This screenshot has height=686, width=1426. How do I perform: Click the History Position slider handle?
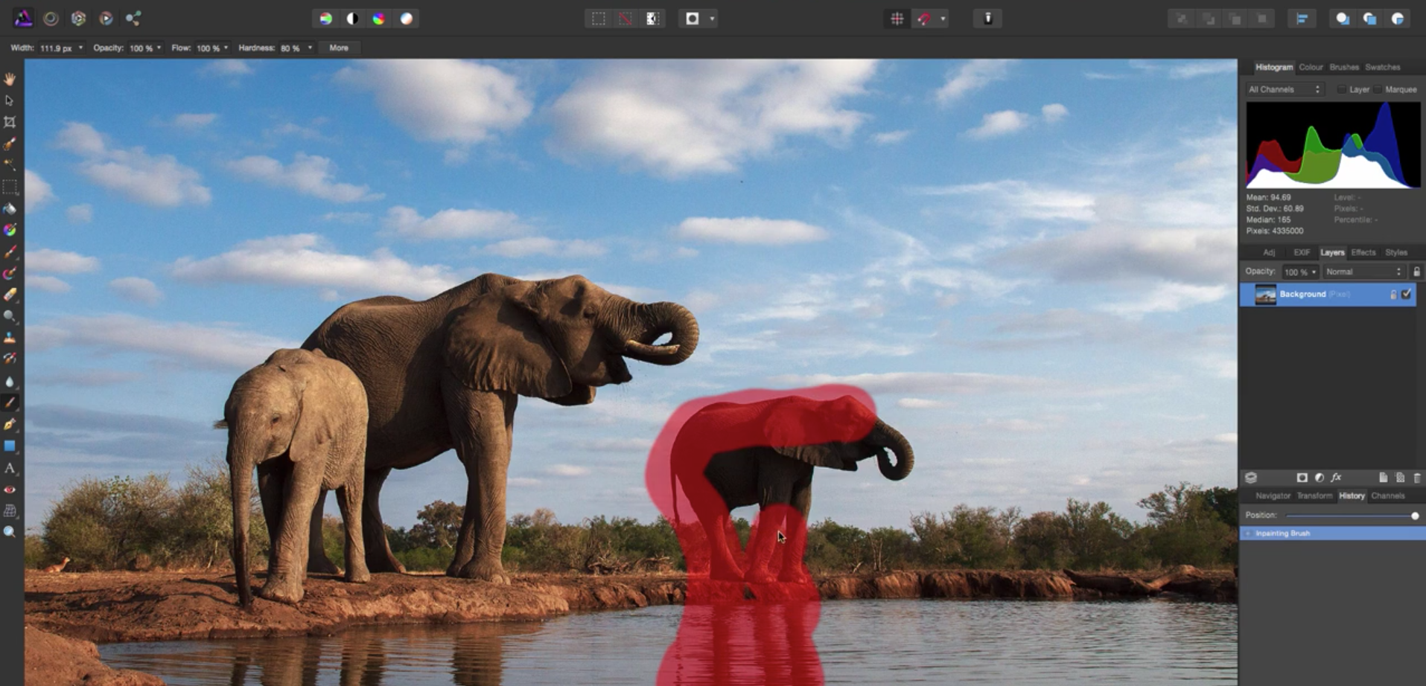(x=1414, y=516)
